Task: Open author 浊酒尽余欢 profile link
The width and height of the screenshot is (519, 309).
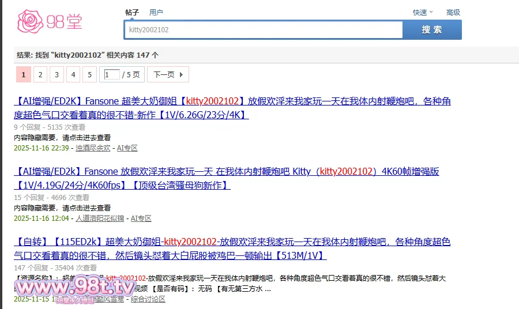Action: (x=93, y=148)
